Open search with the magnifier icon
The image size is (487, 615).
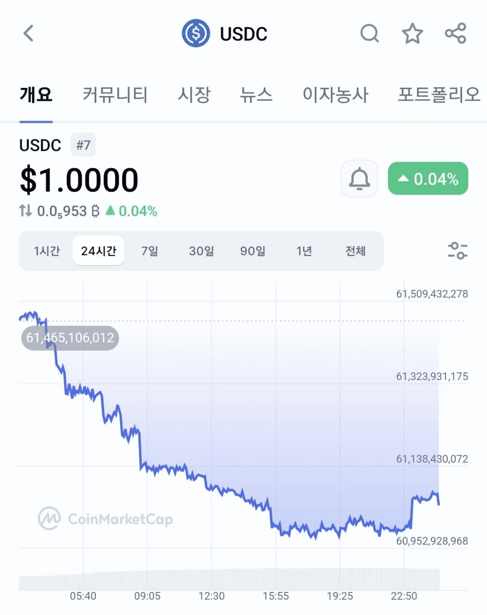pyautogui.click(x=370, y=34)
